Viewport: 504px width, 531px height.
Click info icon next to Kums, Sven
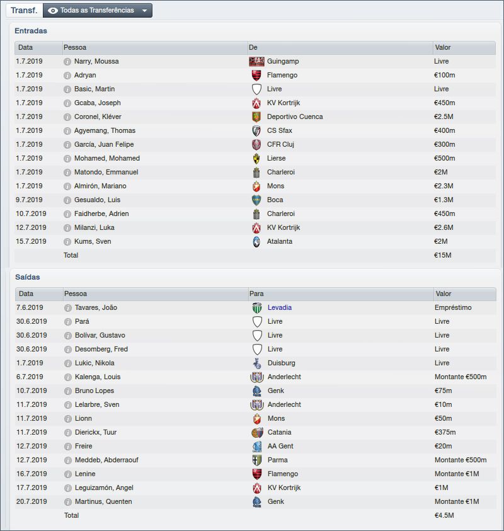click(67, 242)
